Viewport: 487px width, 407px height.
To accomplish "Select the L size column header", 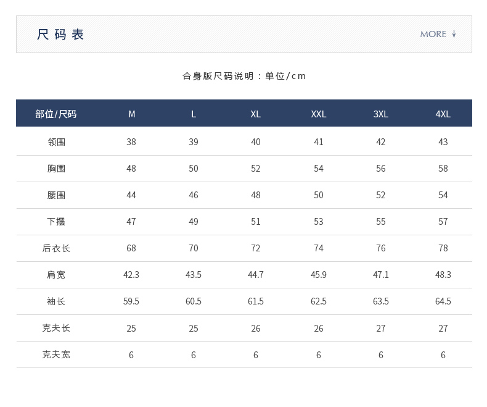I will click(x=194, y=114).
